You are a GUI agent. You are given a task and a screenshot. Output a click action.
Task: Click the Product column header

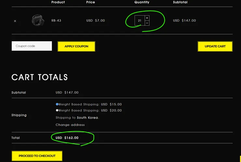(x=58, y=2)
